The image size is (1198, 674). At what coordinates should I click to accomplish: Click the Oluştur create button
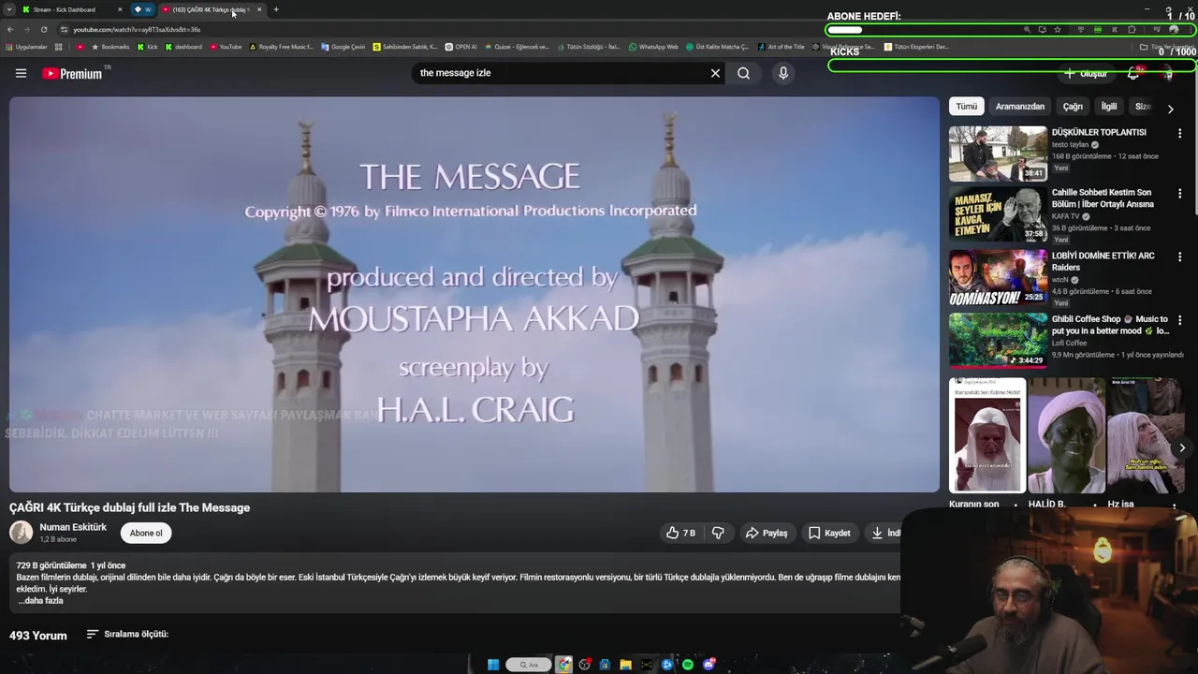[1086, 73]
